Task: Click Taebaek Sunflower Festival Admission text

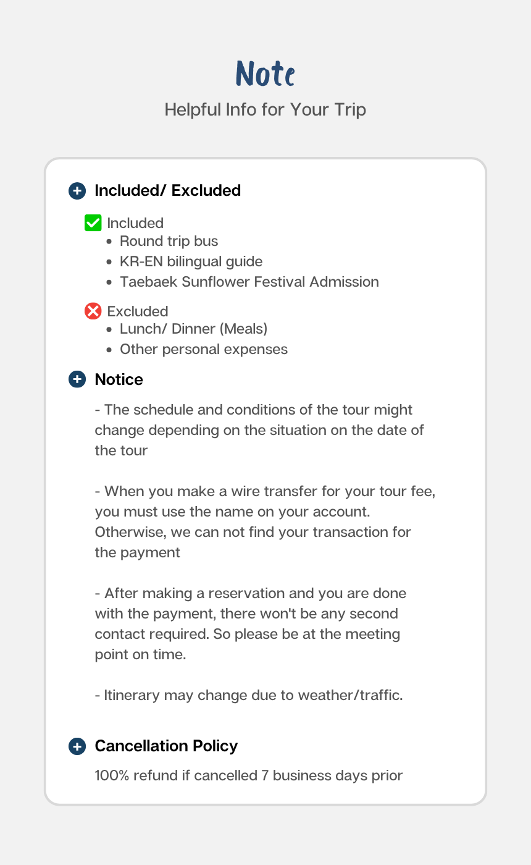Action: (249, 282)
